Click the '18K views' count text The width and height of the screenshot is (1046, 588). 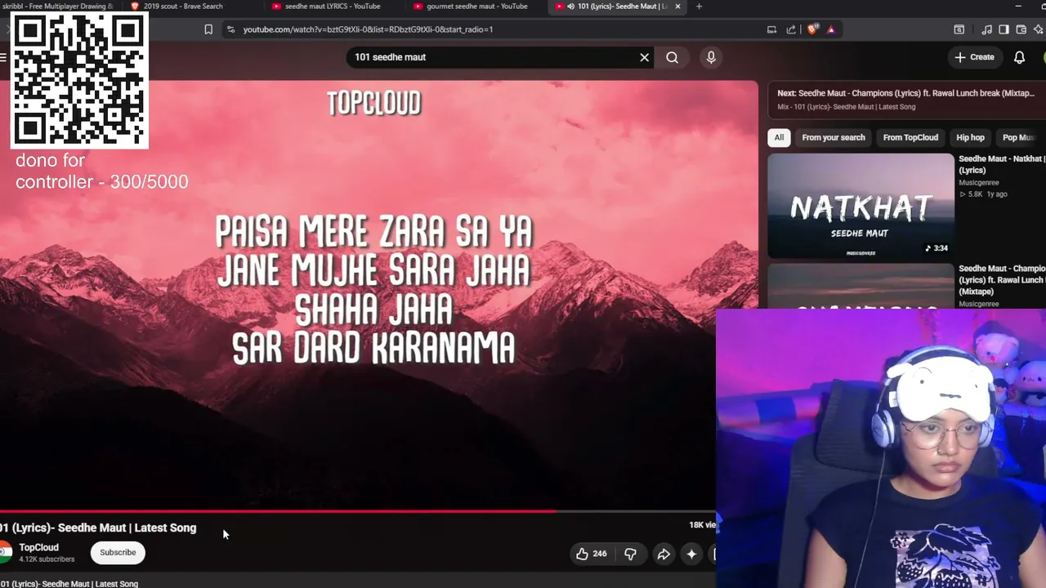pyautogui.click(x=703, y=525)
